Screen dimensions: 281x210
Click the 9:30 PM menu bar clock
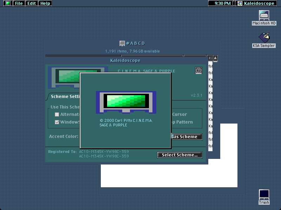coord(220,3)
